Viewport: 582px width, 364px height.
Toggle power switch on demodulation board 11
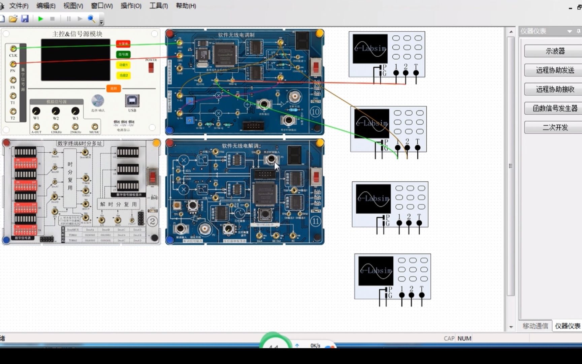[316, 177]
